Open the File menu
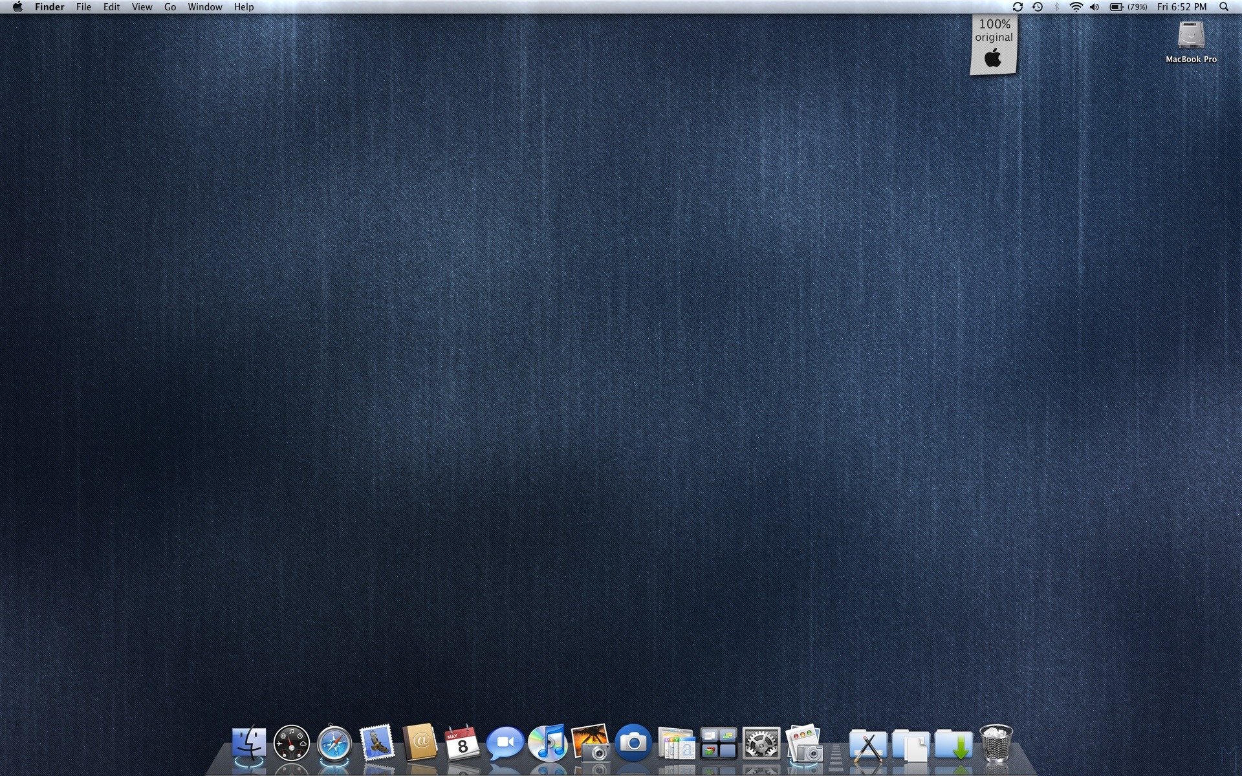 click(83, 7)
